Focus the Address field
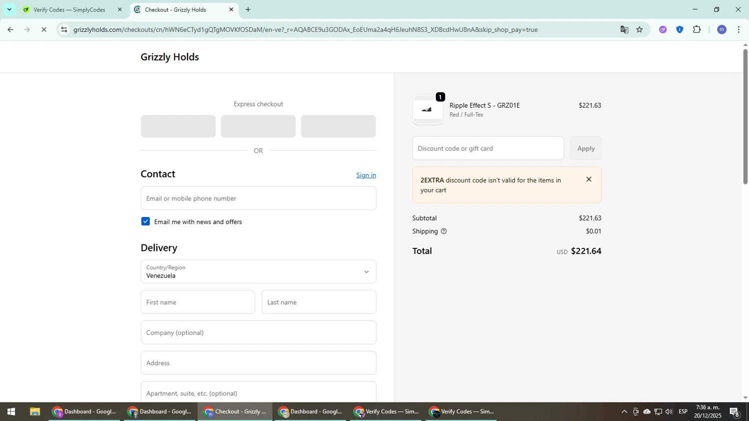The image size is (749, 421). (x=258, y=363)
